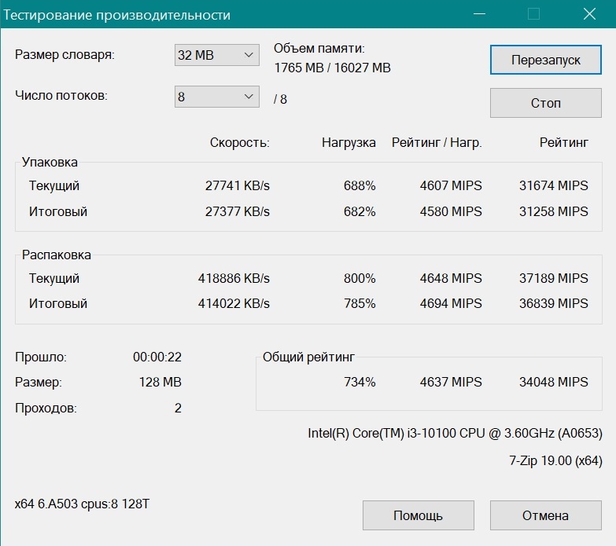The width and height of the screenshot is (616, 546).
Task: Open help with the Помощь button
Action: pos(418,515)
